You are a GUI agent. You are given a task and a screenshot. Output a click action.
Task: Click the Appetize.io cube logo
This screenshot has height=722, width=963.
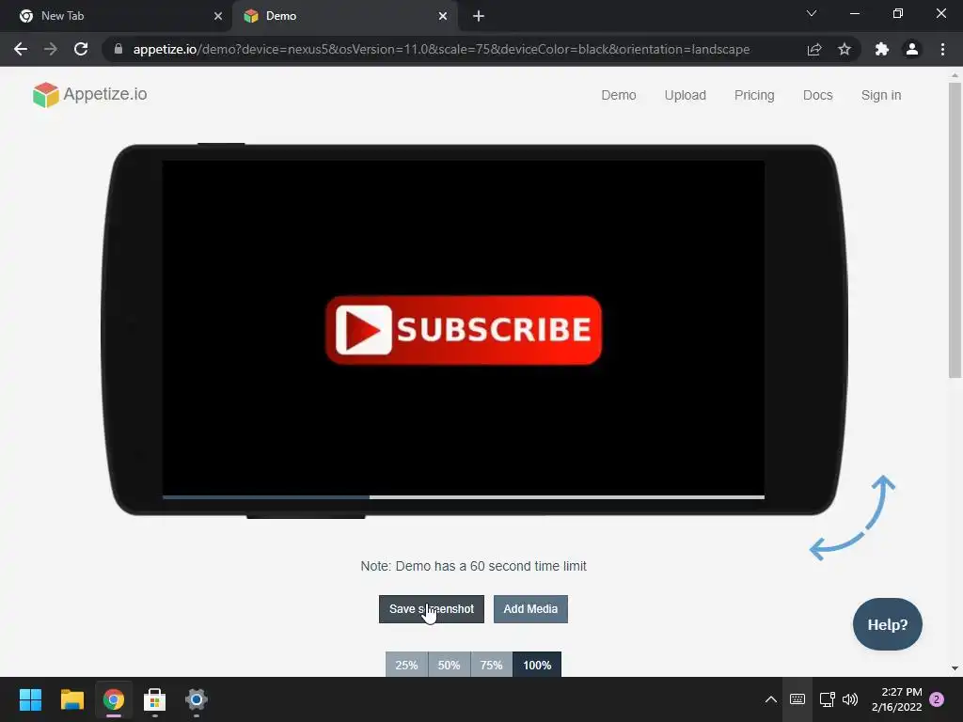click(45, 95)
